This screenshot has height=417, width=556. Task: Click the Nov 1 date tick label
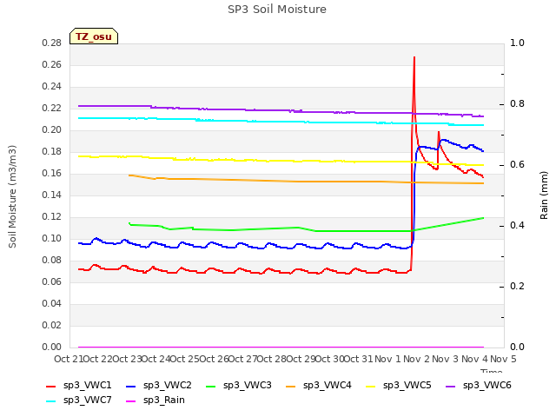click(x=387, y=359)
